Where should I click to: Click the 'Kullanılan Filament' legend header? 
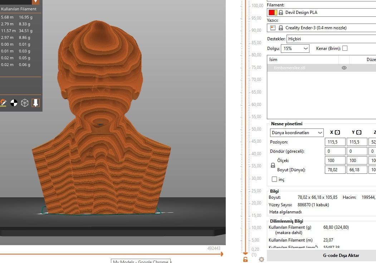point(19,9)
